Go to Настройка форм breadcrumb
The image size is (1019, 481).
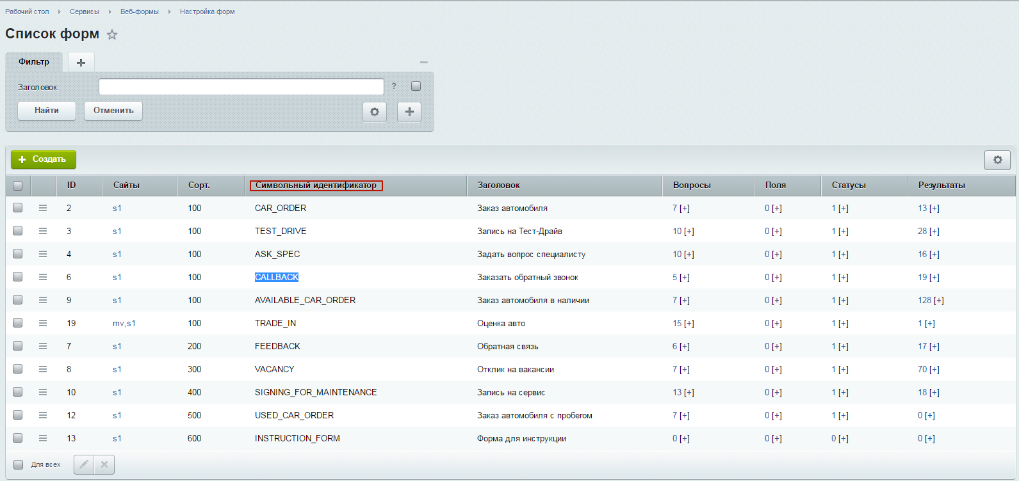(x=208, y=12)
